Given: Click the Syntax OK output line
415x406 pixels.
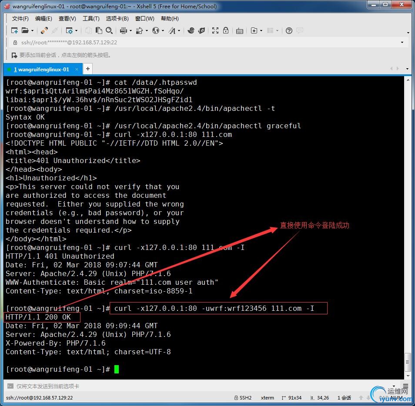Looking at the screenshot, I should (x=25, y=117).
